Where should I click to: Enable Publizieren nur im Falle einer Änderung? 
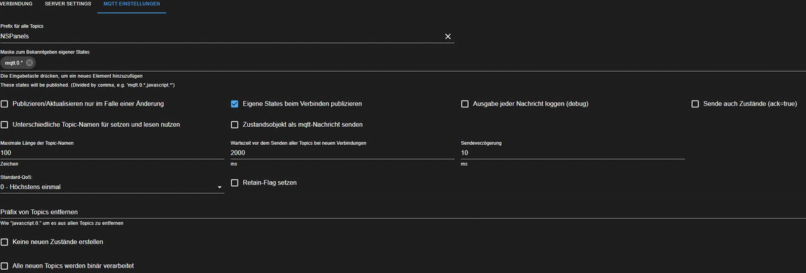[5, 104]
